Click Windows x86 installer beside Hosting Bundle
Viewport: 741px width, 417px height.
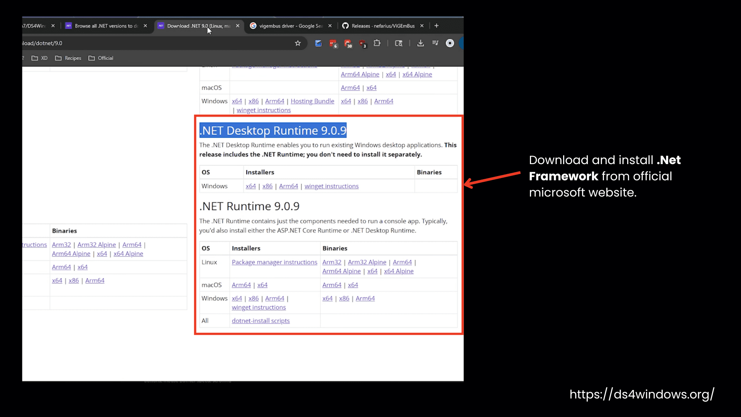tap(254, 101)
